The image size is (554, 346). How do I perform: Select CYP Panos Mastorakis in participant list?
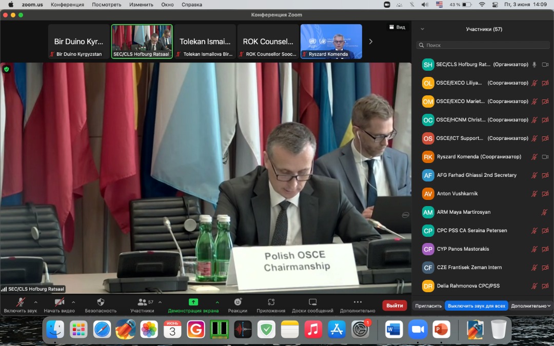pos(483,249)
